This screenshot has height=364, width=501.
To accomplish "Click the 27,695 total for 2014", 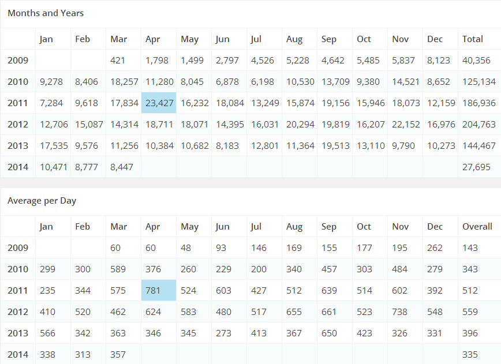I will coord(476,167).
